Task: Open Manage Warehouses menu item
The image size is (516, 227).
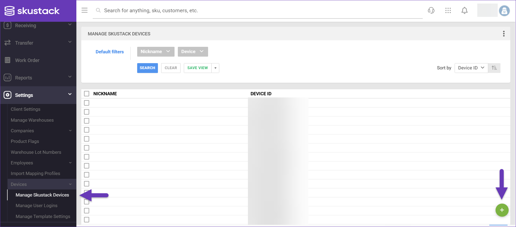Action: [32, 120]
